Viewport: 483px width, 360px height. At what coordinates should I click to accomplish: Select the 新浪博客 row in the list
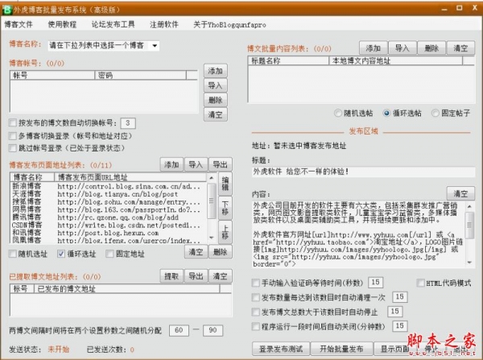[108, 186]
